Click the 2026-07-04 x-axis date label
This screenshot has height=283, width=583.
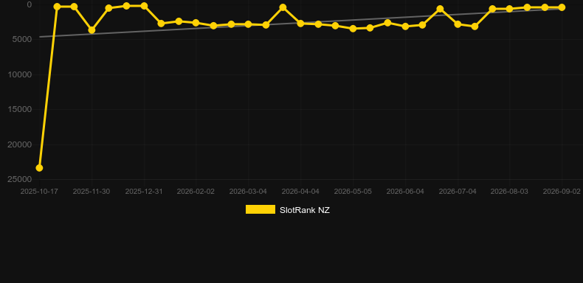point(458,192)
